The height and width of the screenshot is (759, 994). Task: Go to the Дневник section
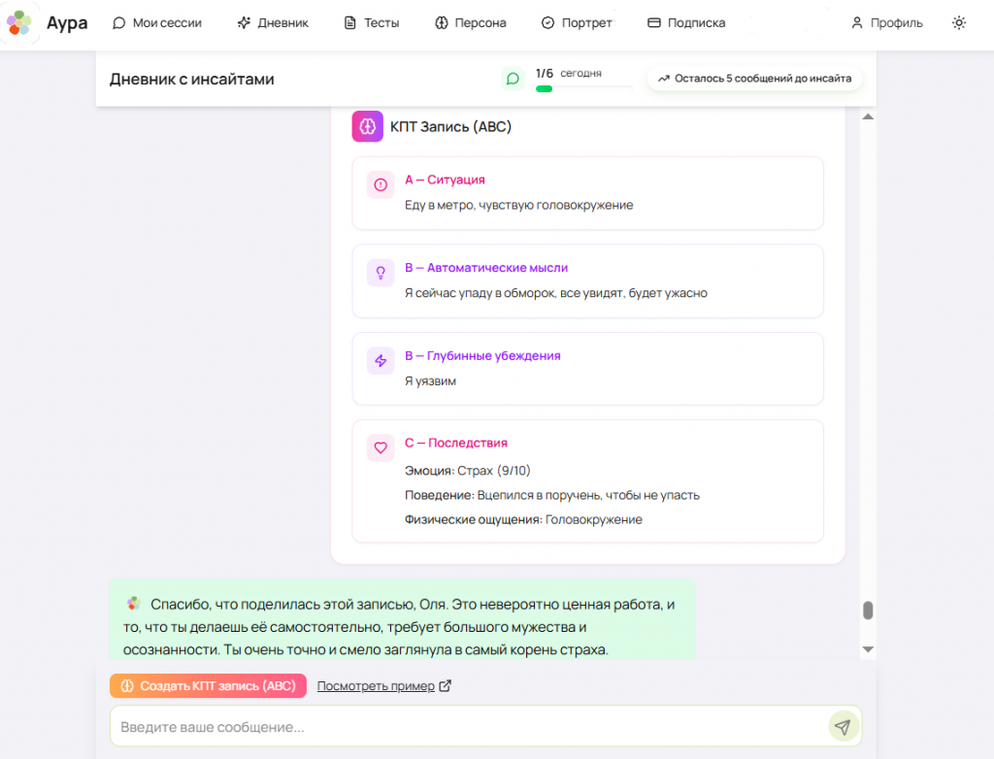point(273,22)
